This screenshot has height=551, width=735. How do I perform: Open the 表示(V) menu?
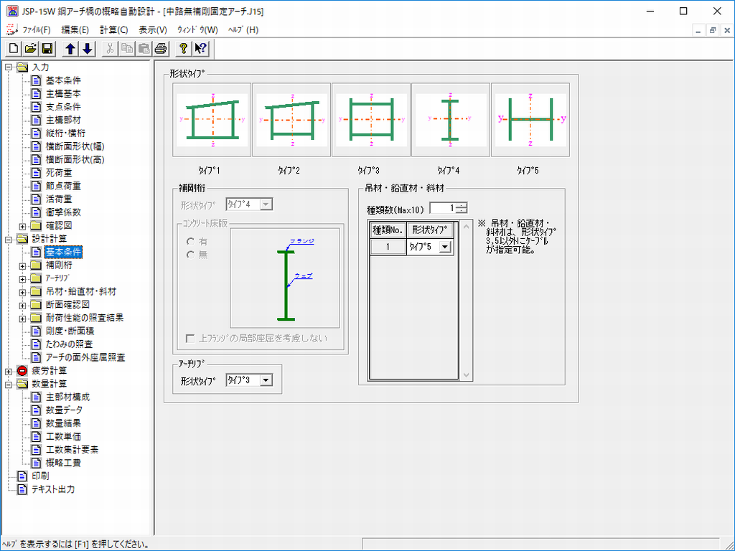(152, 29)
